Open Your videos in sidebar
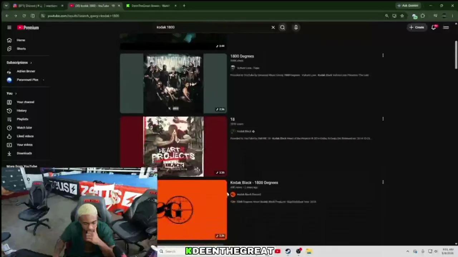 click(x=24, y=145)
